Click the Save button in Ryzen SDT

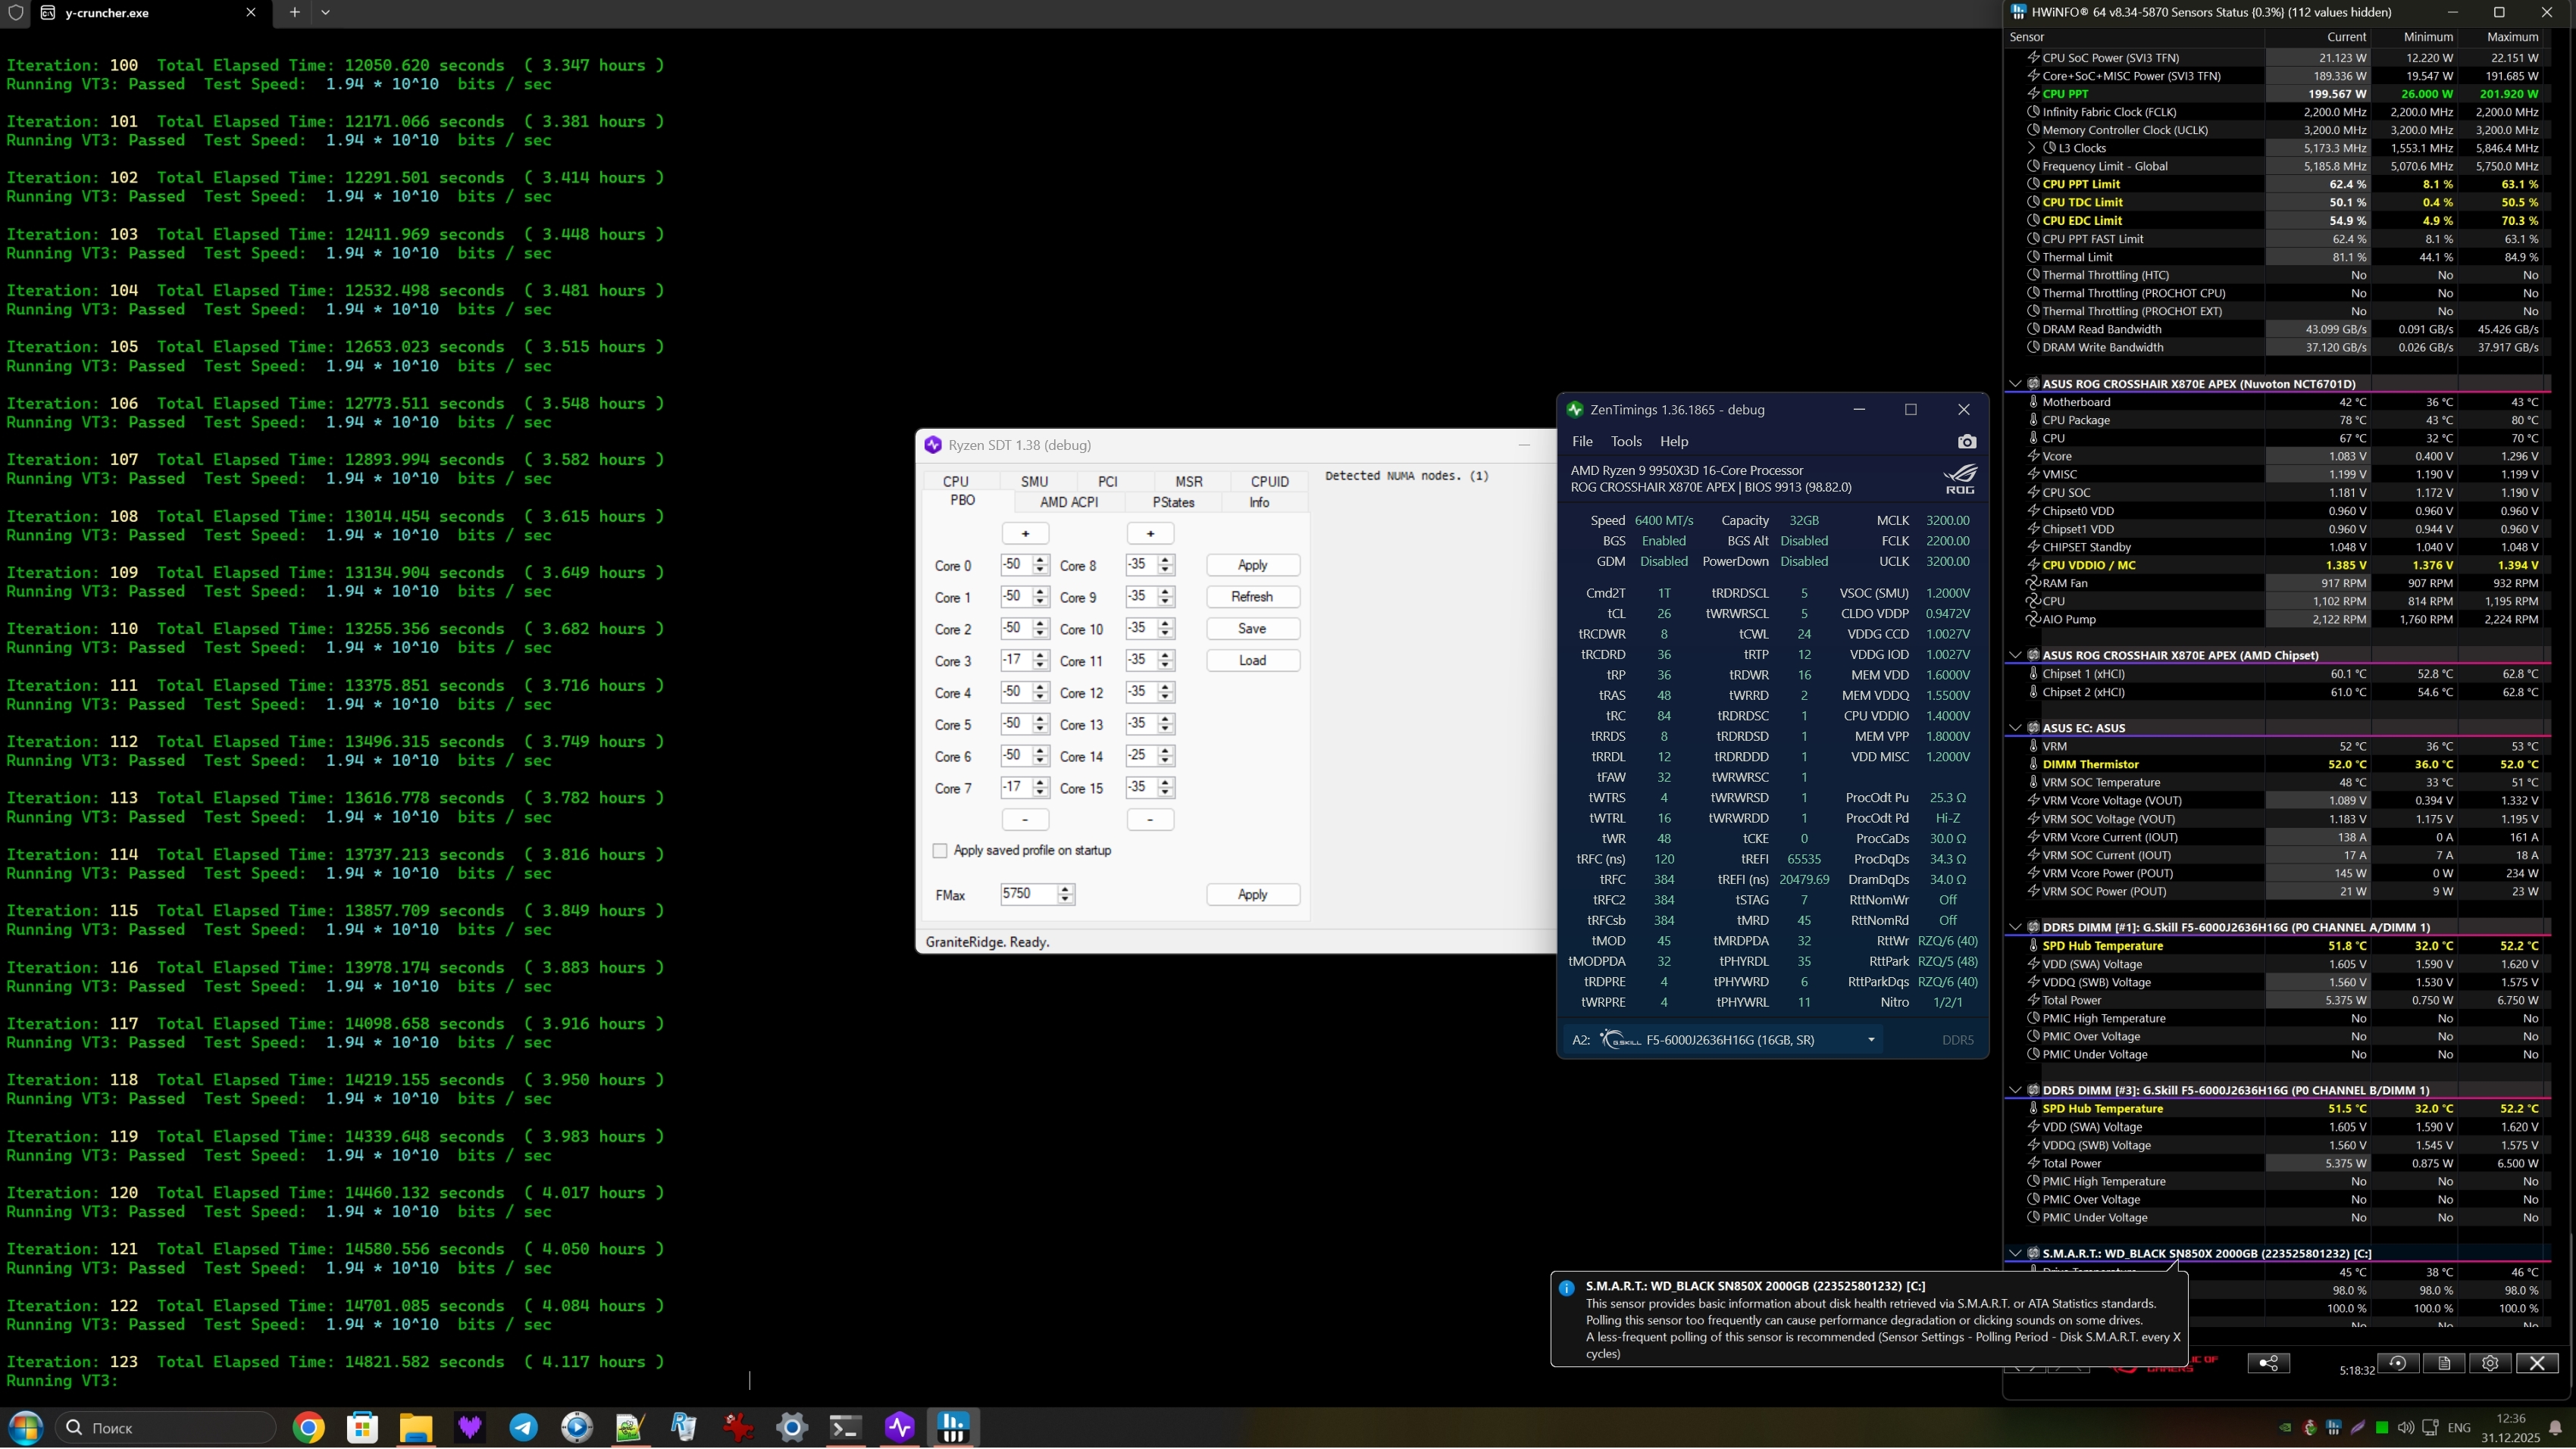point(1252,629)
